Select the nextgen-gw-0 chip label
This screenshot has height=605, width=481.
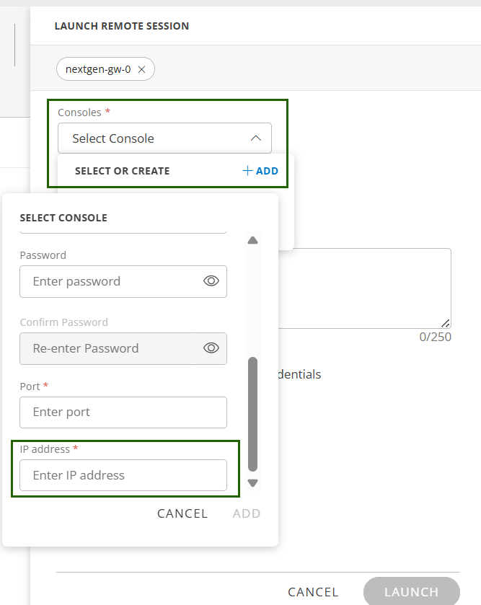point(98,69)
